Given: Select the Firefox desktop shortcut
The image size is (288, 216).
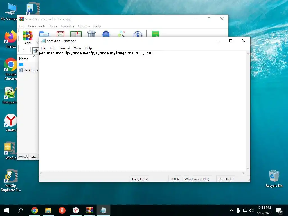Looking at the screenshot, I should click(11, 39).
